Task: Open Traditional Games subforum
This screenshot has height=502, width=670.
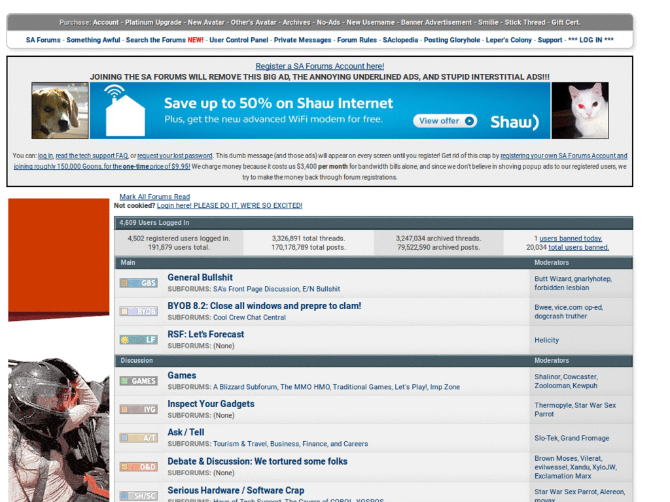Action: tap(362, 387)
